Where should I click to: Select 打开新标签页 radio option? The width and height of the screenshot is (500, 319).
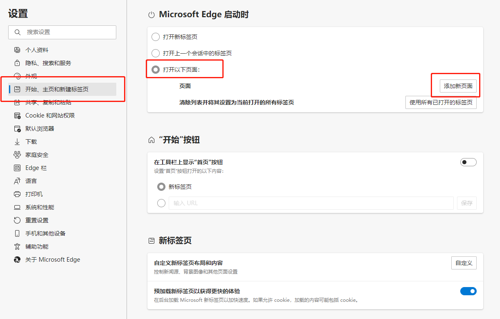point(156,37)
